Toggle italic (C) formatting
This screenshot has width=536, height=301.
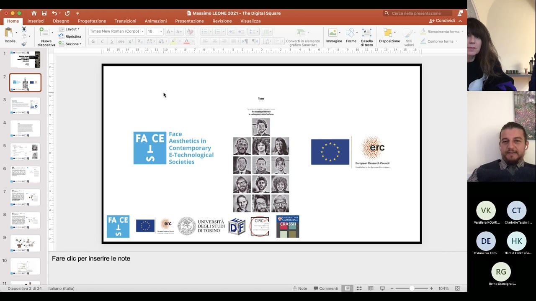(x=102, y=41)
